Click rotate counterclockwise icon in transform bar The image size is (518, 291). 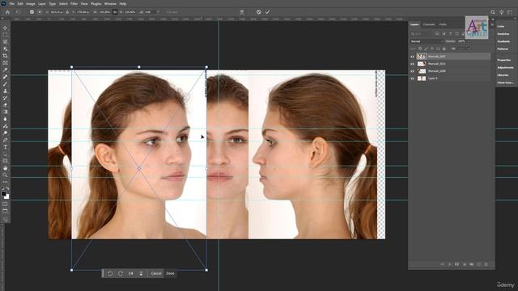[x=110, y=273]
